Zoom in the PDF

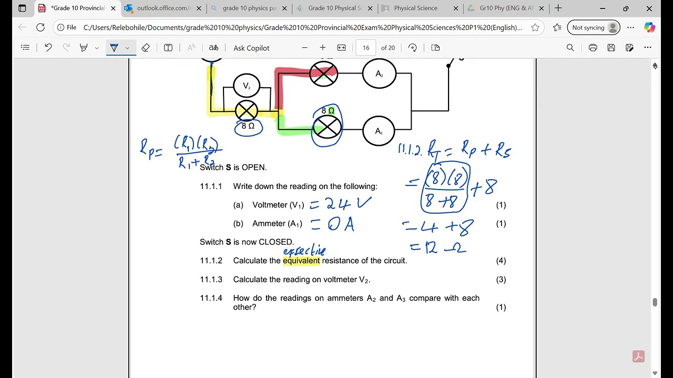[x=323, y=48]
